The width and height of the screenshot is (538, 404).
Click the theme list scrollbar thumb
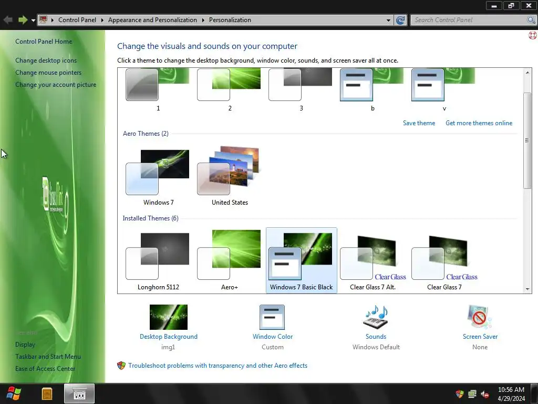pyautogui.click(x=527, y=140)
